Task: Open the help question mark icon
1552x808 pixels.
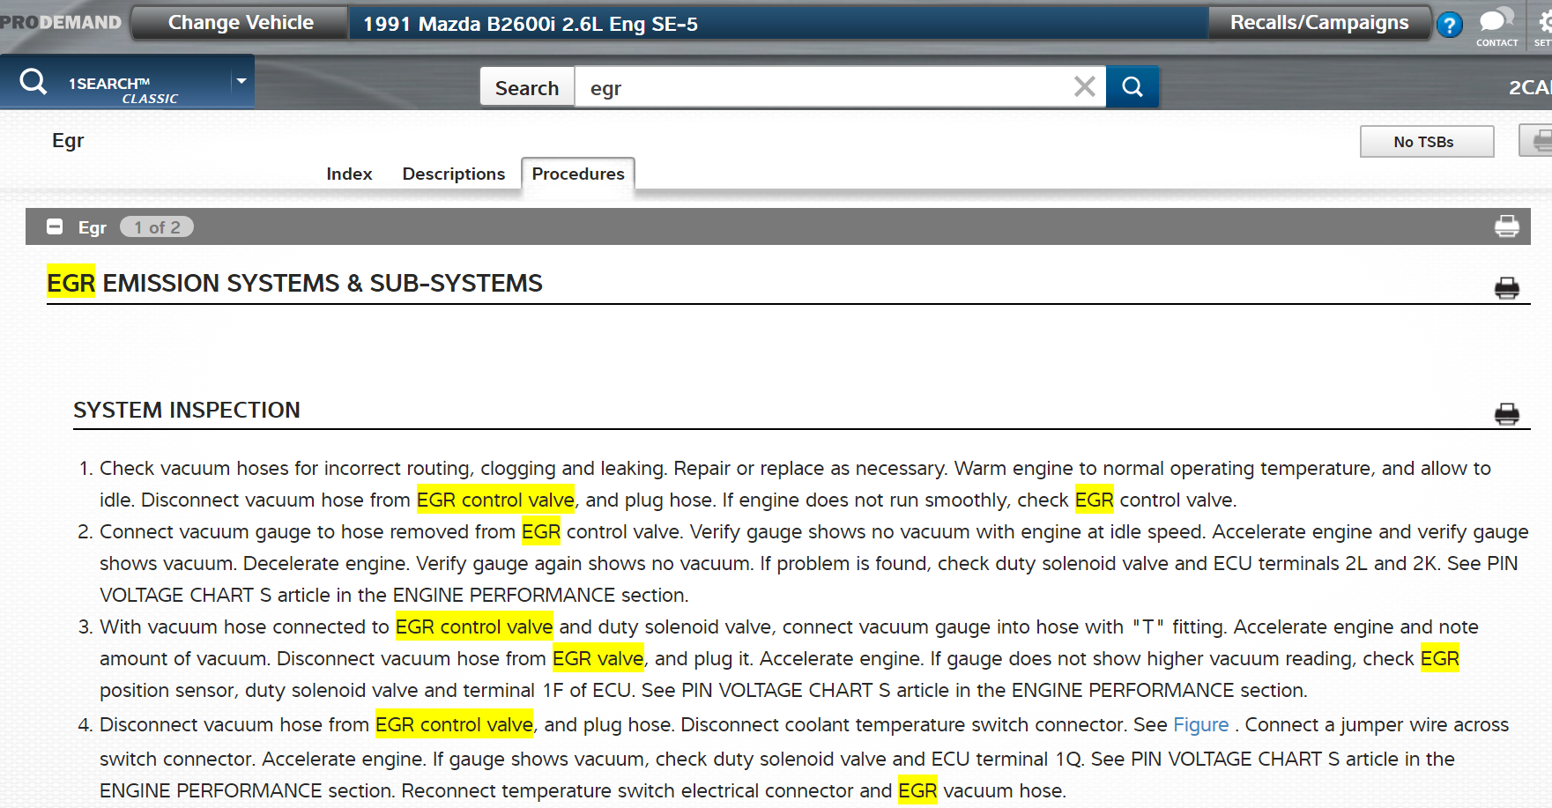Action: click(1449, 25)
